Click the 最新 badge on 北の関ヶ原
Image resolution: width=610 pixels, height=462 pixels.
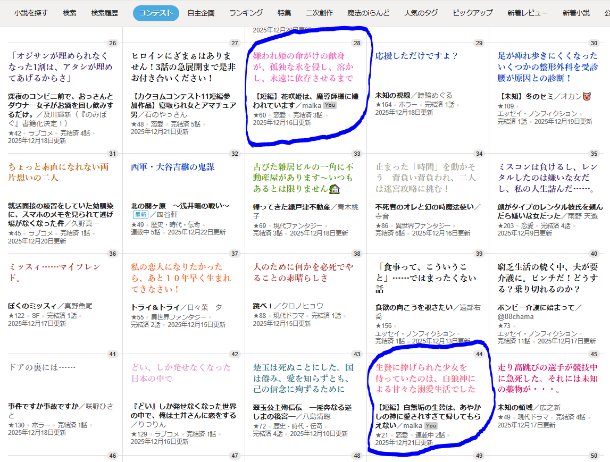click(140, 215)
